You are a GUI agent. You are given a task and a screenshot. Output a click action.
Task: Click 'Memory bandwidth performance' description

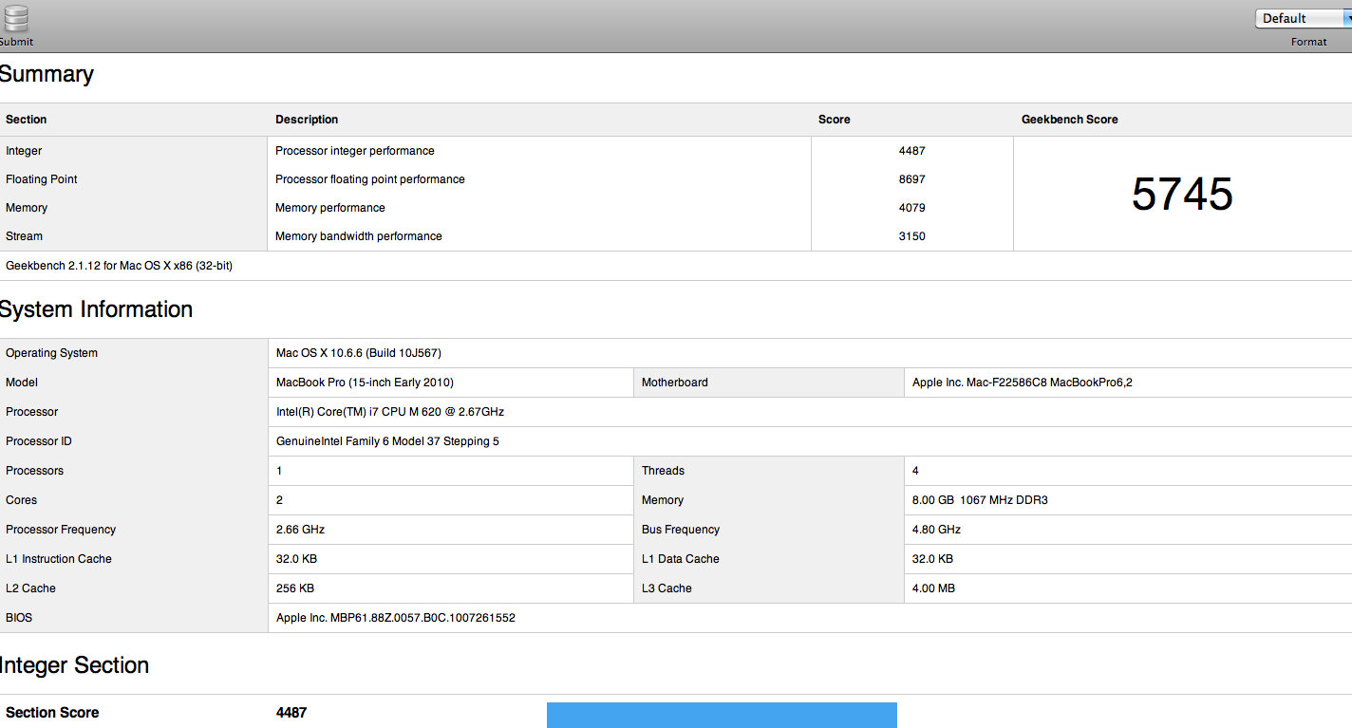coord(359,236)
